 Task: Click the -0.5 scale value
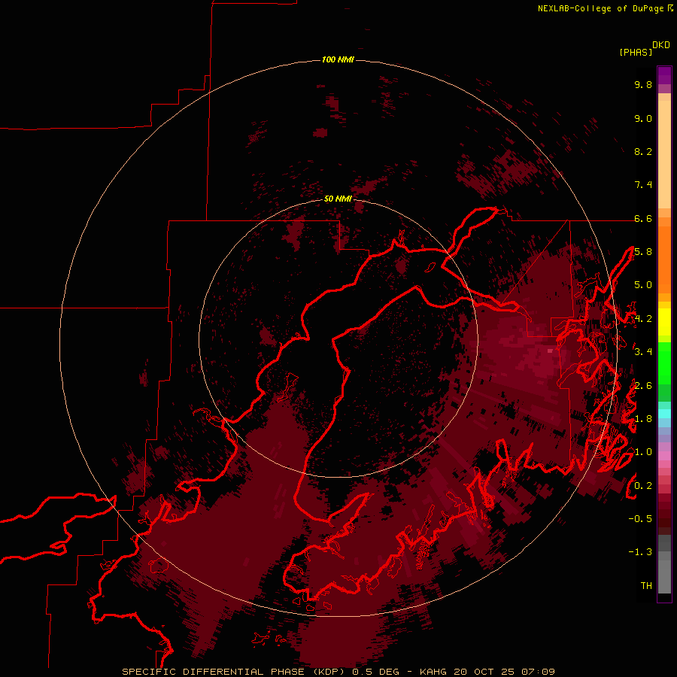tap(640, 519)
